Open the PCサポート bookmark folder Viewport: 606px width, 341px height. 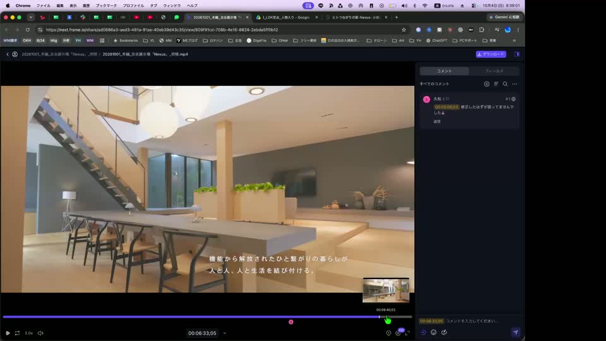pos(465,40)
